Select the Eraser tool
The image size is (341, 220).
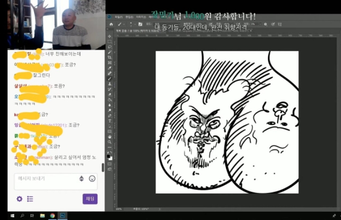tap(109, 95)
